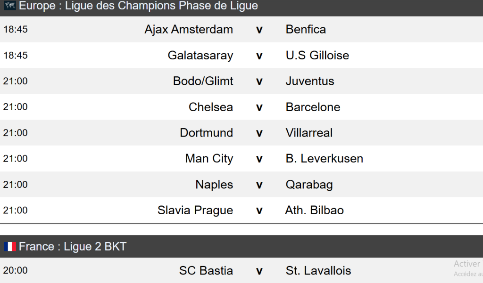Click the France flag icon
This screenshot has width=483, height=283.
coord(9,246)
